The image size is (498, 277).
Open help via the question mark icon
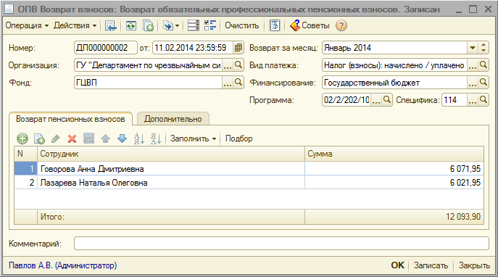pyautogui.click(x=341, y=25)
